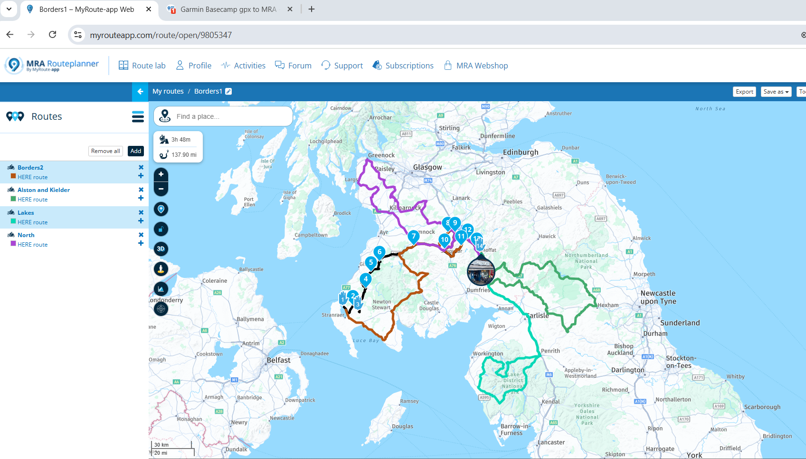Viewport: 806px width, 459px height.
Task: Open the browser tab search dropdown
Action: (9, 9)
